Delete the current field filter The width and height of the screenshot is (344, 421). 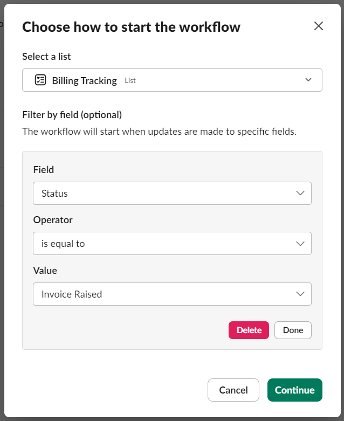coord(249,330)
